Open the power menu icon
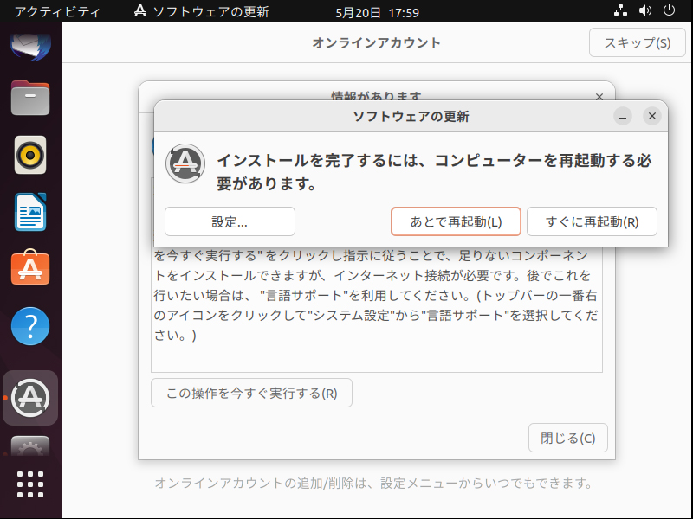Viewport: 693px width, 519px height. point(669,10)
